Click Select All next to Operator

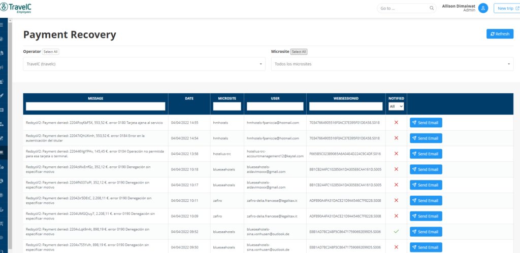point(51,52)
